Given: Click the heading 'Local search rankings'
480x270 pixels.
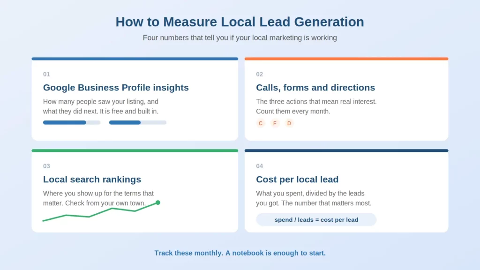Looking at the screenshot, I should point(92,180).
